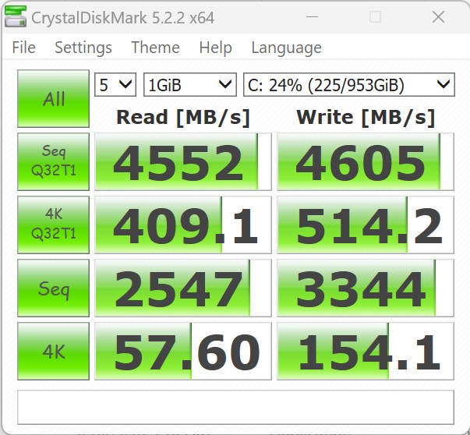470x435 pixels.
Task: Click the Seq Q32T1 write result 4605
Action: [366, 162]
